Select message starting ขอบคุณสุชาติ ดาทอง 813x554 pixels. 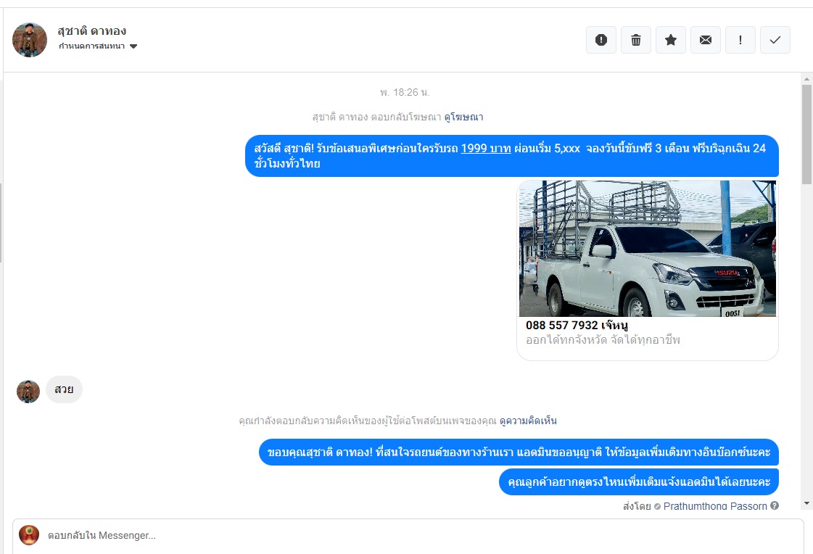[x=519, y=452]
